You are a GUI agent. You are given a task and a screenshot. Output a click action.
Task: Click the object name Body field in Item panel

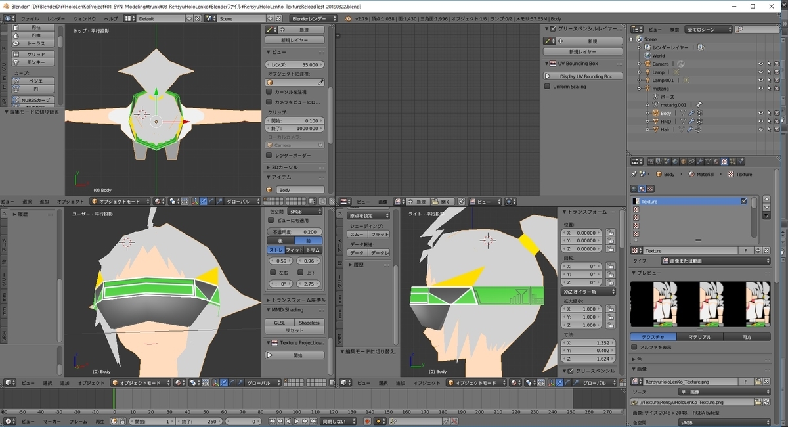(299, 190)
